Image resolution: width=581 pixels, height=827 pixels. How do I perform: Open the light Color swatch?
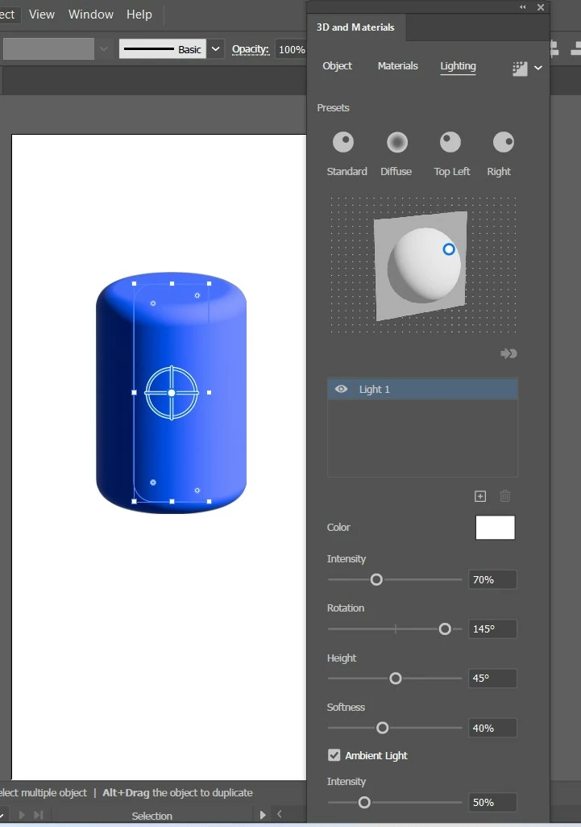[495, 528]
